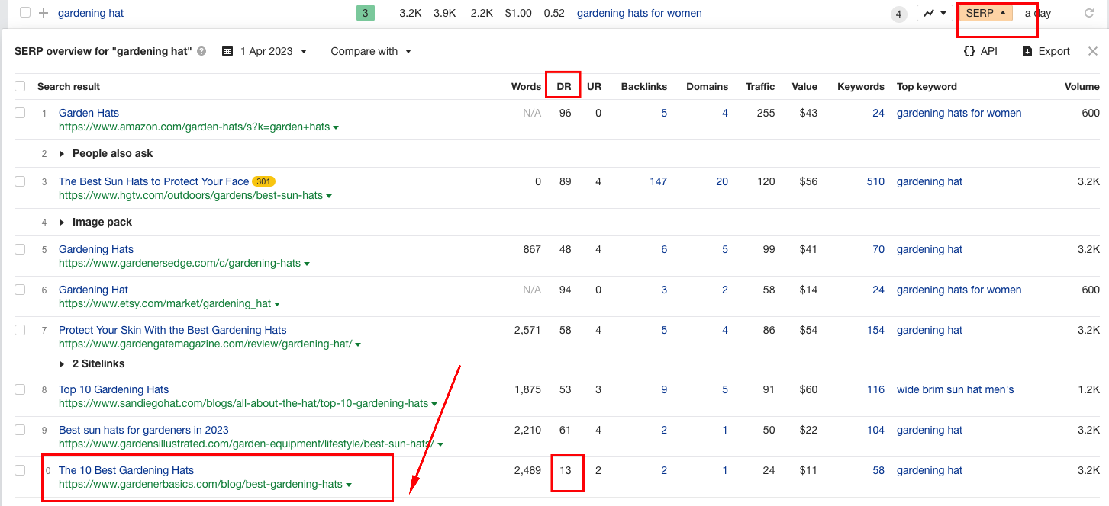This screenshot has width=1109, height=506.
Task: Open the Compare with dropdown
Action: (372, 51)
